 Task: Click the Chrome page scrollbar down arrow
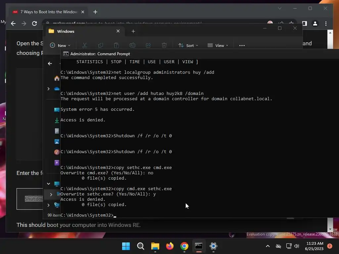click(x=330, y=229)
